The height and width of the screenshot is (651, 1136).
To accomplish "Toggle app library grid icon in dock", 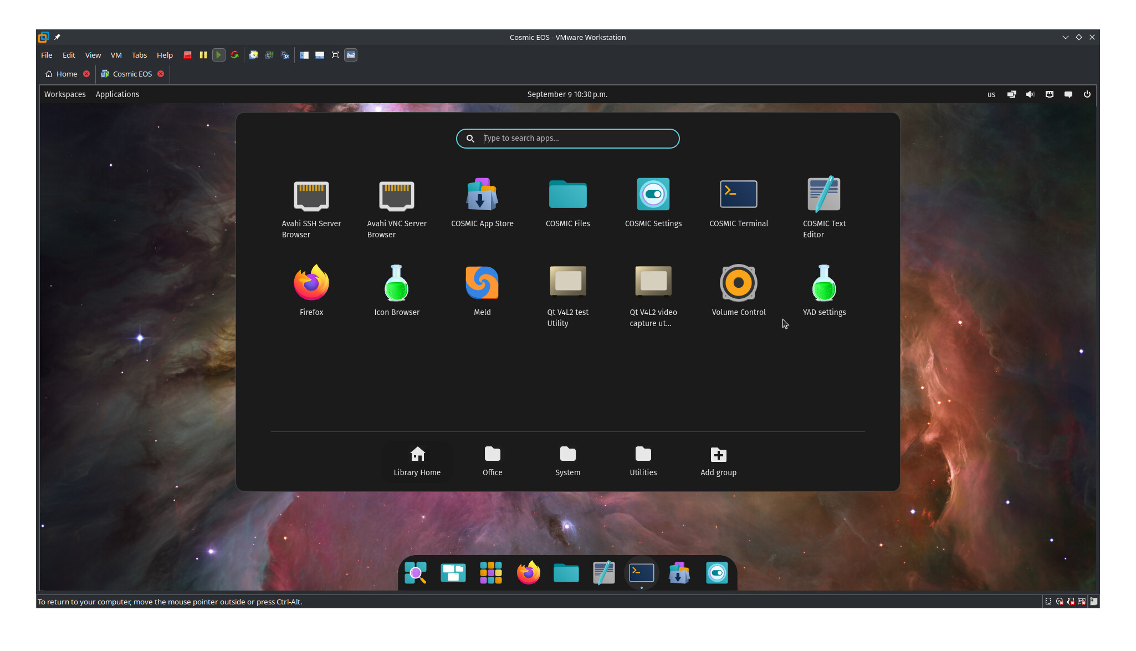I will coord(491,573).
